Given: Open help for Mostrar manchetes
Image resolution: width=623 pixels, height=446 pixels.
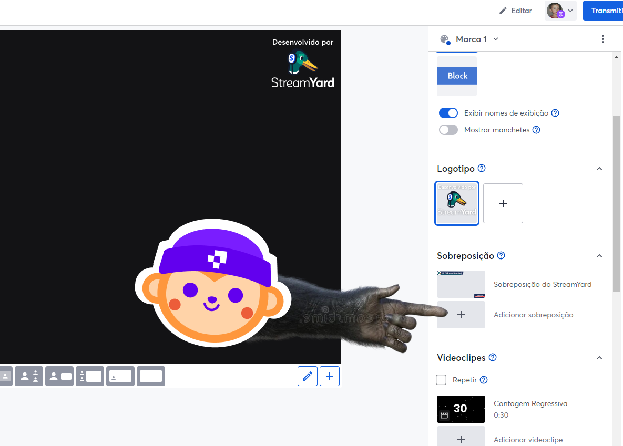Looking at the screenshot, I should 536,130.
